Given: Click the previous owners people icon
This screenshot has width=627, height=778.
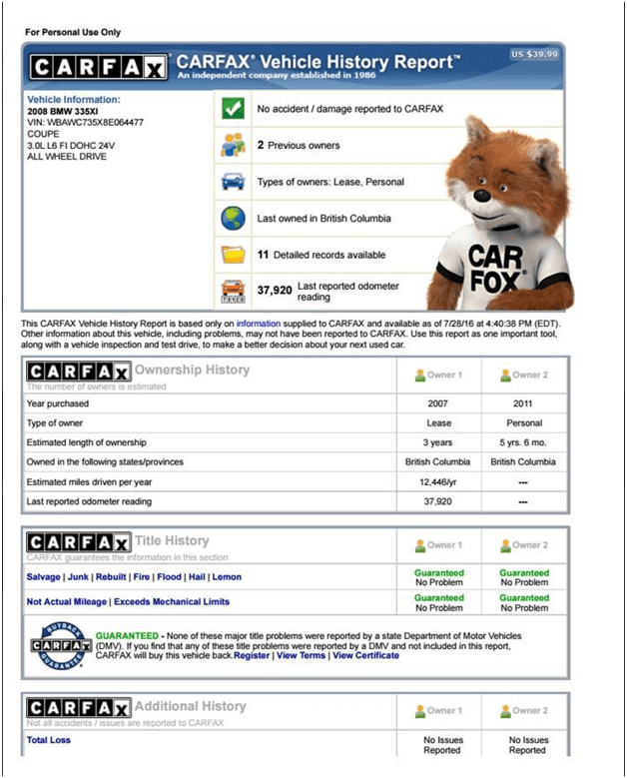Looking at the screenshot, I should tap(233, 145).
